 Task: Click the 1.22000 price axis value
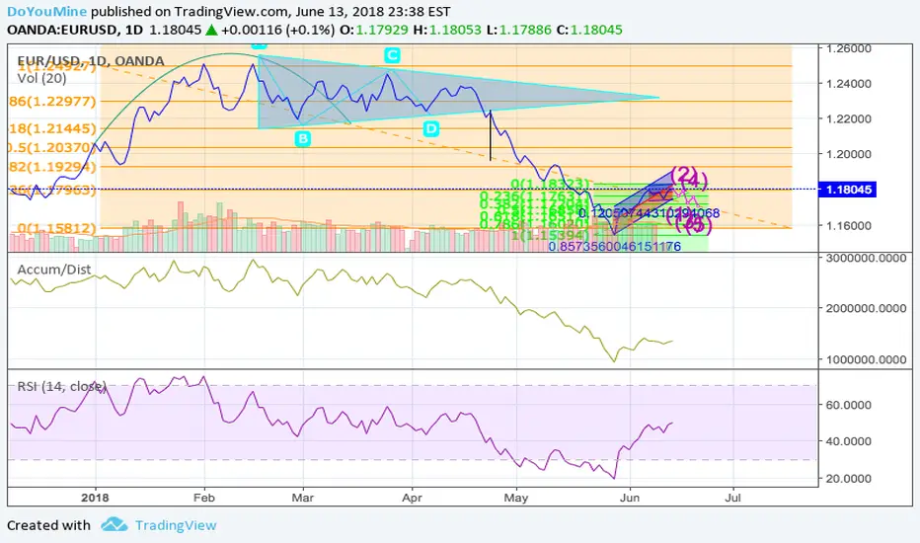click(848, 119)
